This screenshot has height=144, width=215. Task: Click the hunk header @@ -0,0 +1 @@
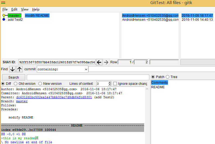coord(13,134)
